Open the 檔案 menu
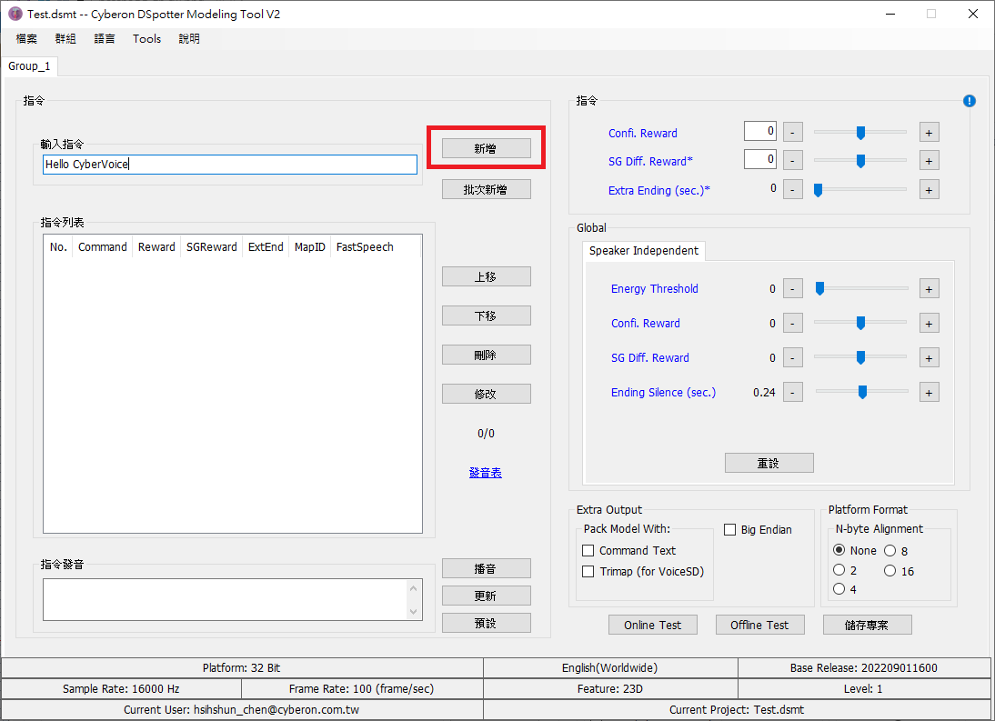 coord(26,39)
